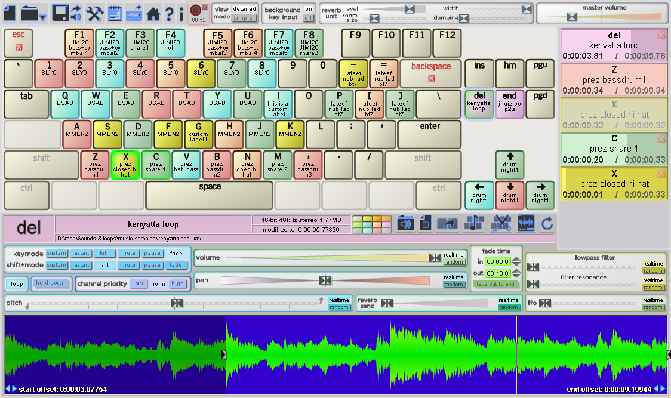Screen dimensions: 671x398
Task: Open the preferences (wrench and hammer) icon
Action: click(x=96, y=13)
